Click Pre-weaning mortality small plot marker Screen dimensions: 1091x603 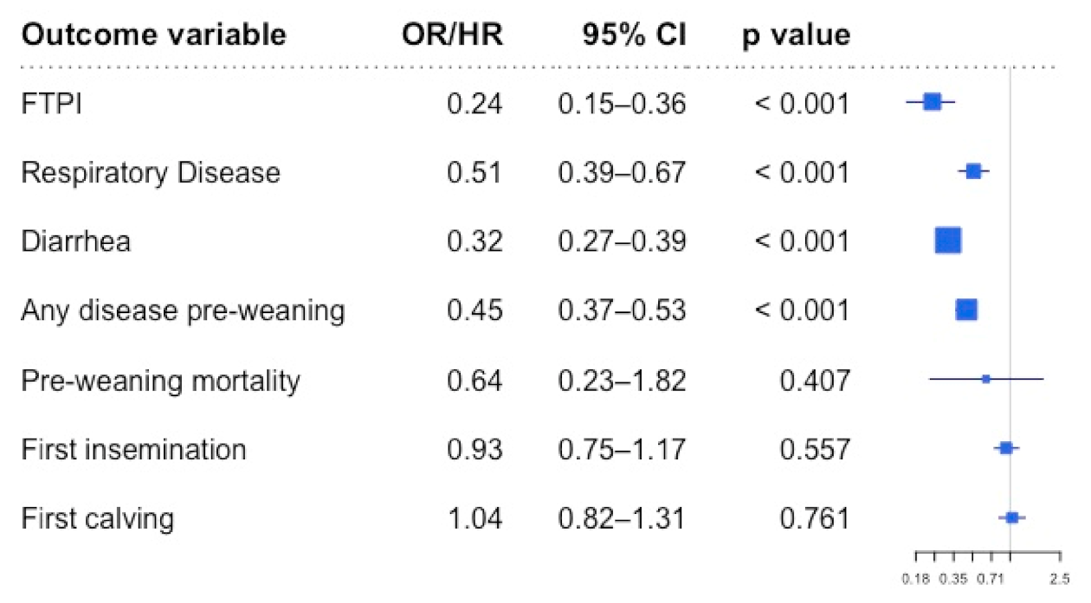coord(985,379)
